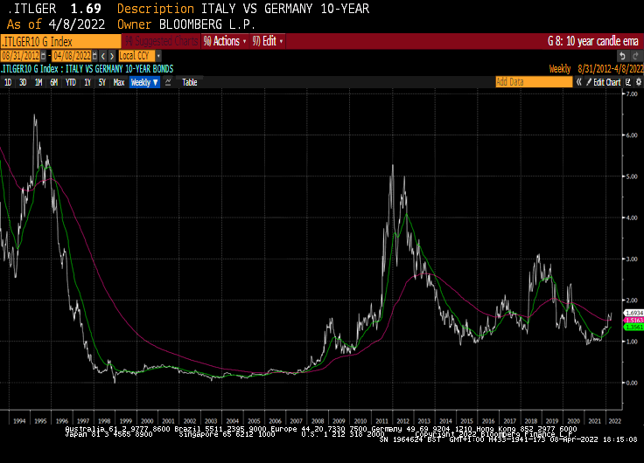Select the 3D range tab
This screenshot has width=644, height=463.
[23, 82]
